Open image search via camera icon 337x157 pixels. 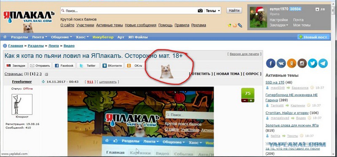(x=200, y=10)
